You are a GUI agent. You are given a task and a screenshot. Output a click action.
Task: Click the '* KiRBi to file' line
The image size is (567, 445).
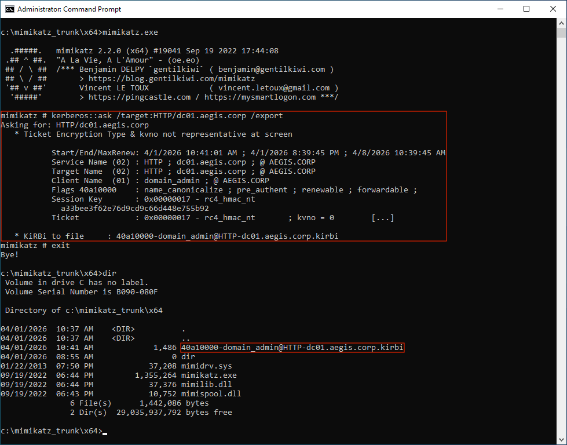point(177,236)
